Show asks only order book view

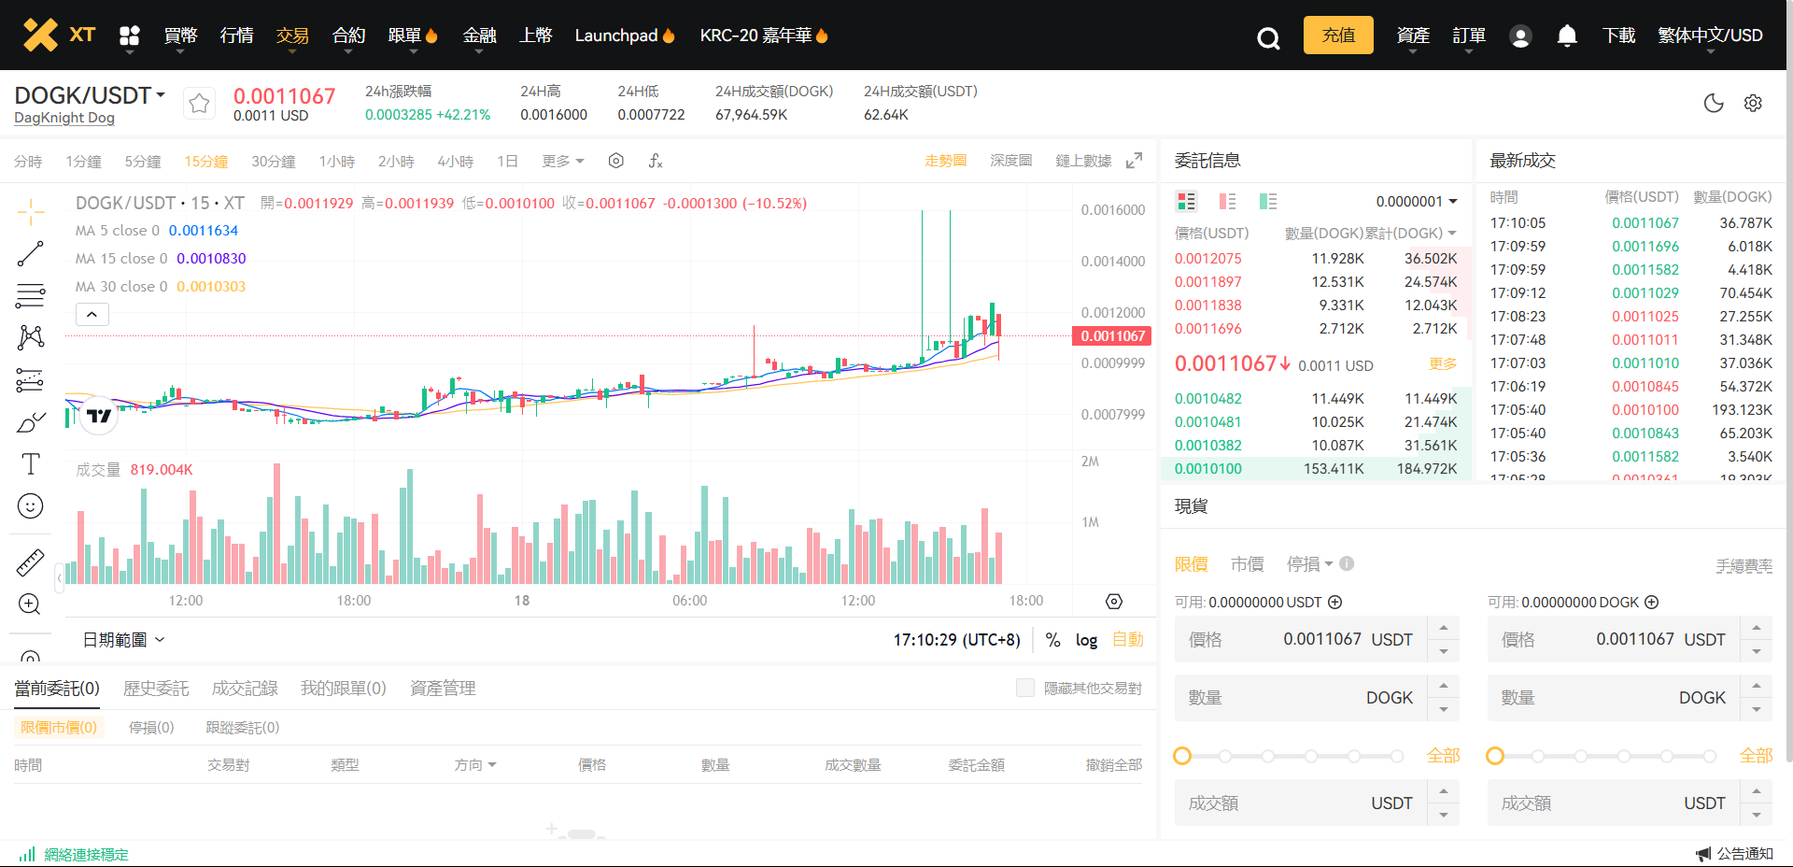(x=1227, y=201)
